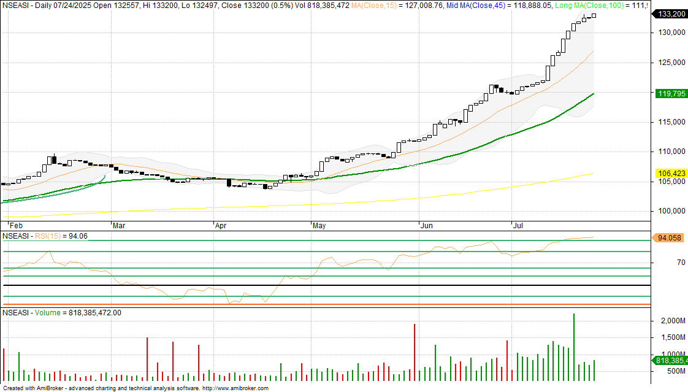Image resolution: width=688 pixels, height=392 pixels.
Task: Select the Mid MA(Close,45) legend text
Action: click(476, 6)
